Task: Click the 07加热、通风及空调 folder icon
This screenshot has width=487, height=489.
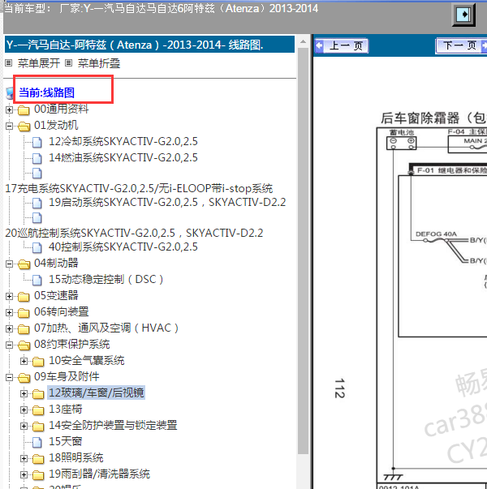Action: pyautogui.click(x=24, y=328)
